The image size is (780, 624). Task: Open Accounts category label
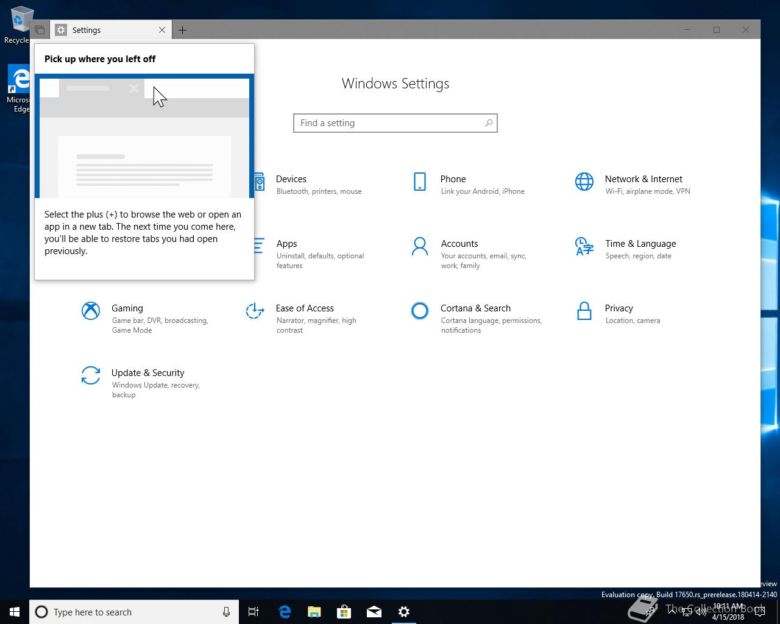point(459,244)
